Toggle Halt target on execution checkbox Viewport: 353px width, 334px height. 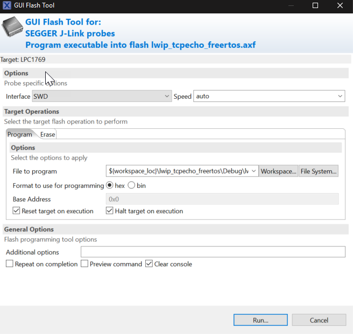[x=109, y=210]
